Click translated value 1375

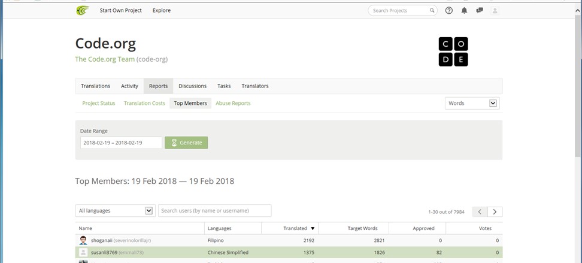click(309, 253)
